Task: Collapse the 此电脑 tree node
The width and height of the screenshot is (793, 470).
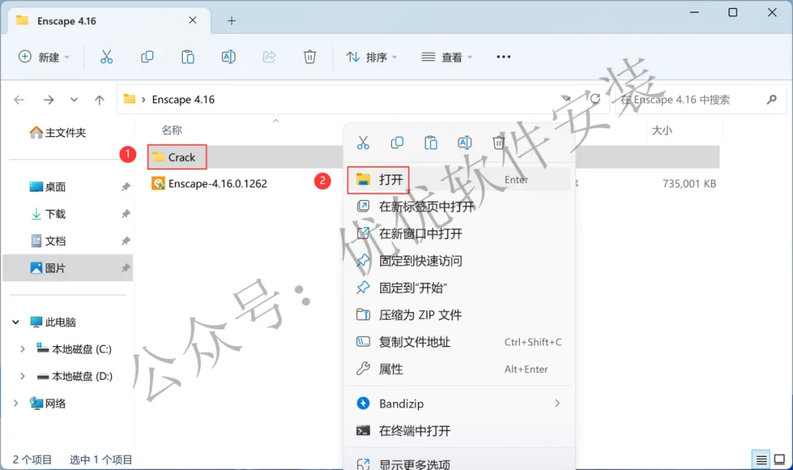Action: [15, 322]
